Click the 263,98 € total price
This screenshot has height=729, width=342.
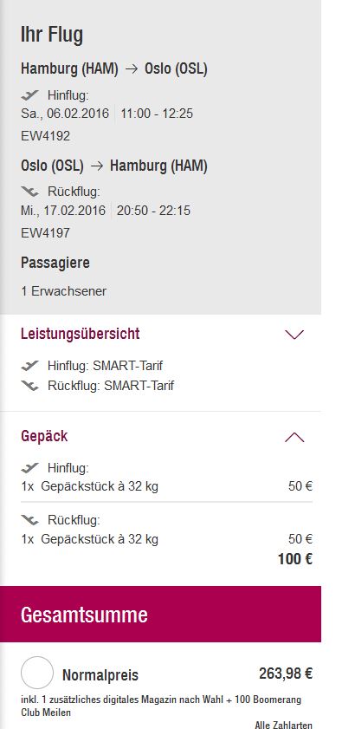(286, 674)
